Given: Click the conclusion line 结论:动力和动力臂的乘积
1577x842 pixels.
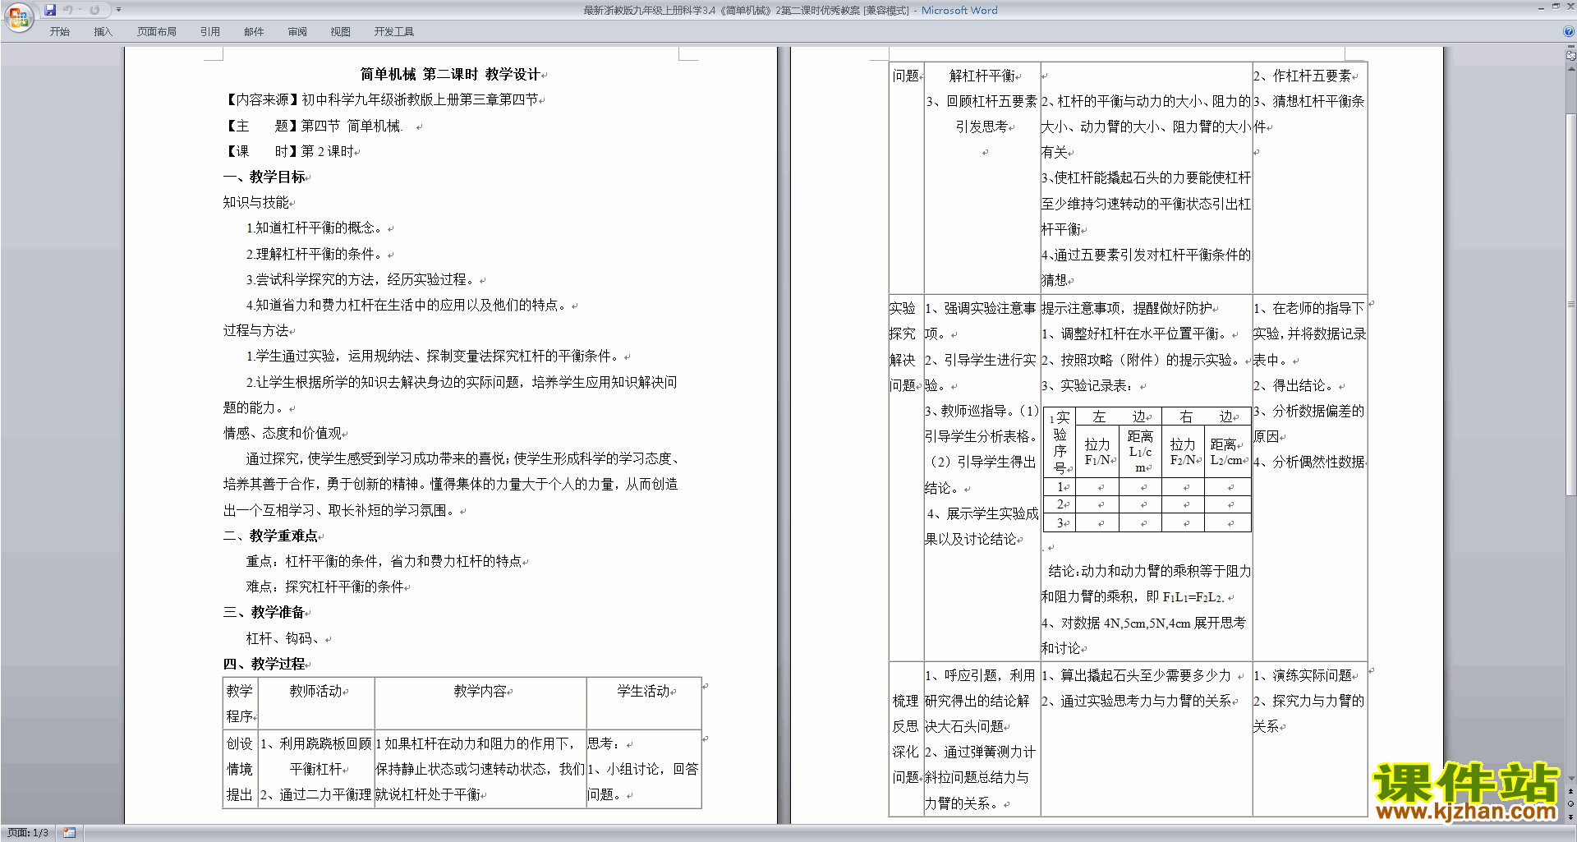Looking at the screenshot, I should [x=1150, y=571].
